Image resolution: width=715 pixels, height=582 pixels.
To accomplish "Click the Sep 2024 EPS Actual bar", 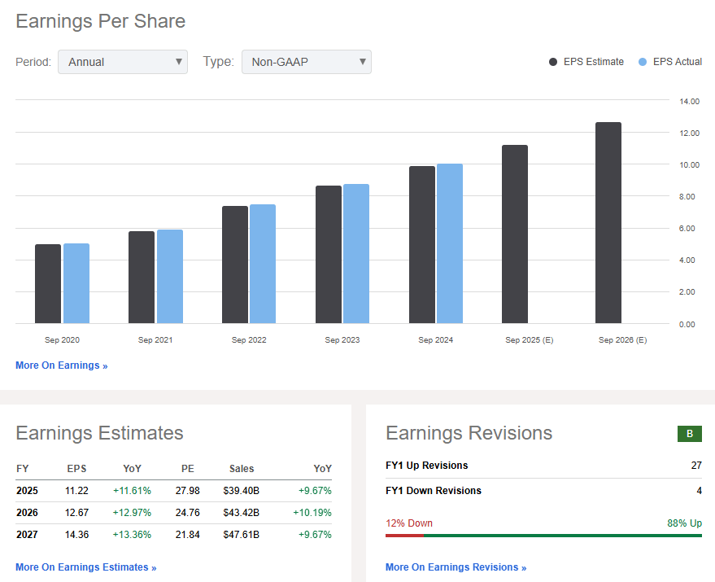I will 449,243.
